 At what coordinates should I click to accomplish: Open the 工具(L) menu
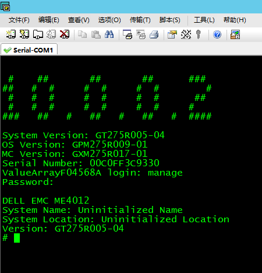pyautogui.click(x=204, y=20)
